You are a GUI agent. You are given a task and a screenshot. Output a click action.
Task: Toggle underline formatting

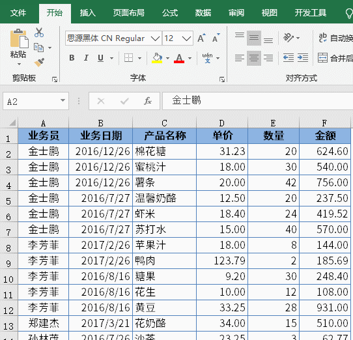click(101, 58)
